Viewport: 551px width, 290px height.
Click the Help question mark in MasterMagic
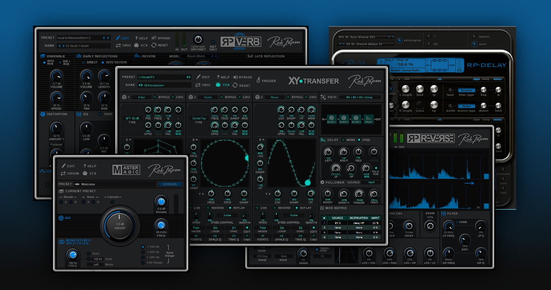point(85,166)
